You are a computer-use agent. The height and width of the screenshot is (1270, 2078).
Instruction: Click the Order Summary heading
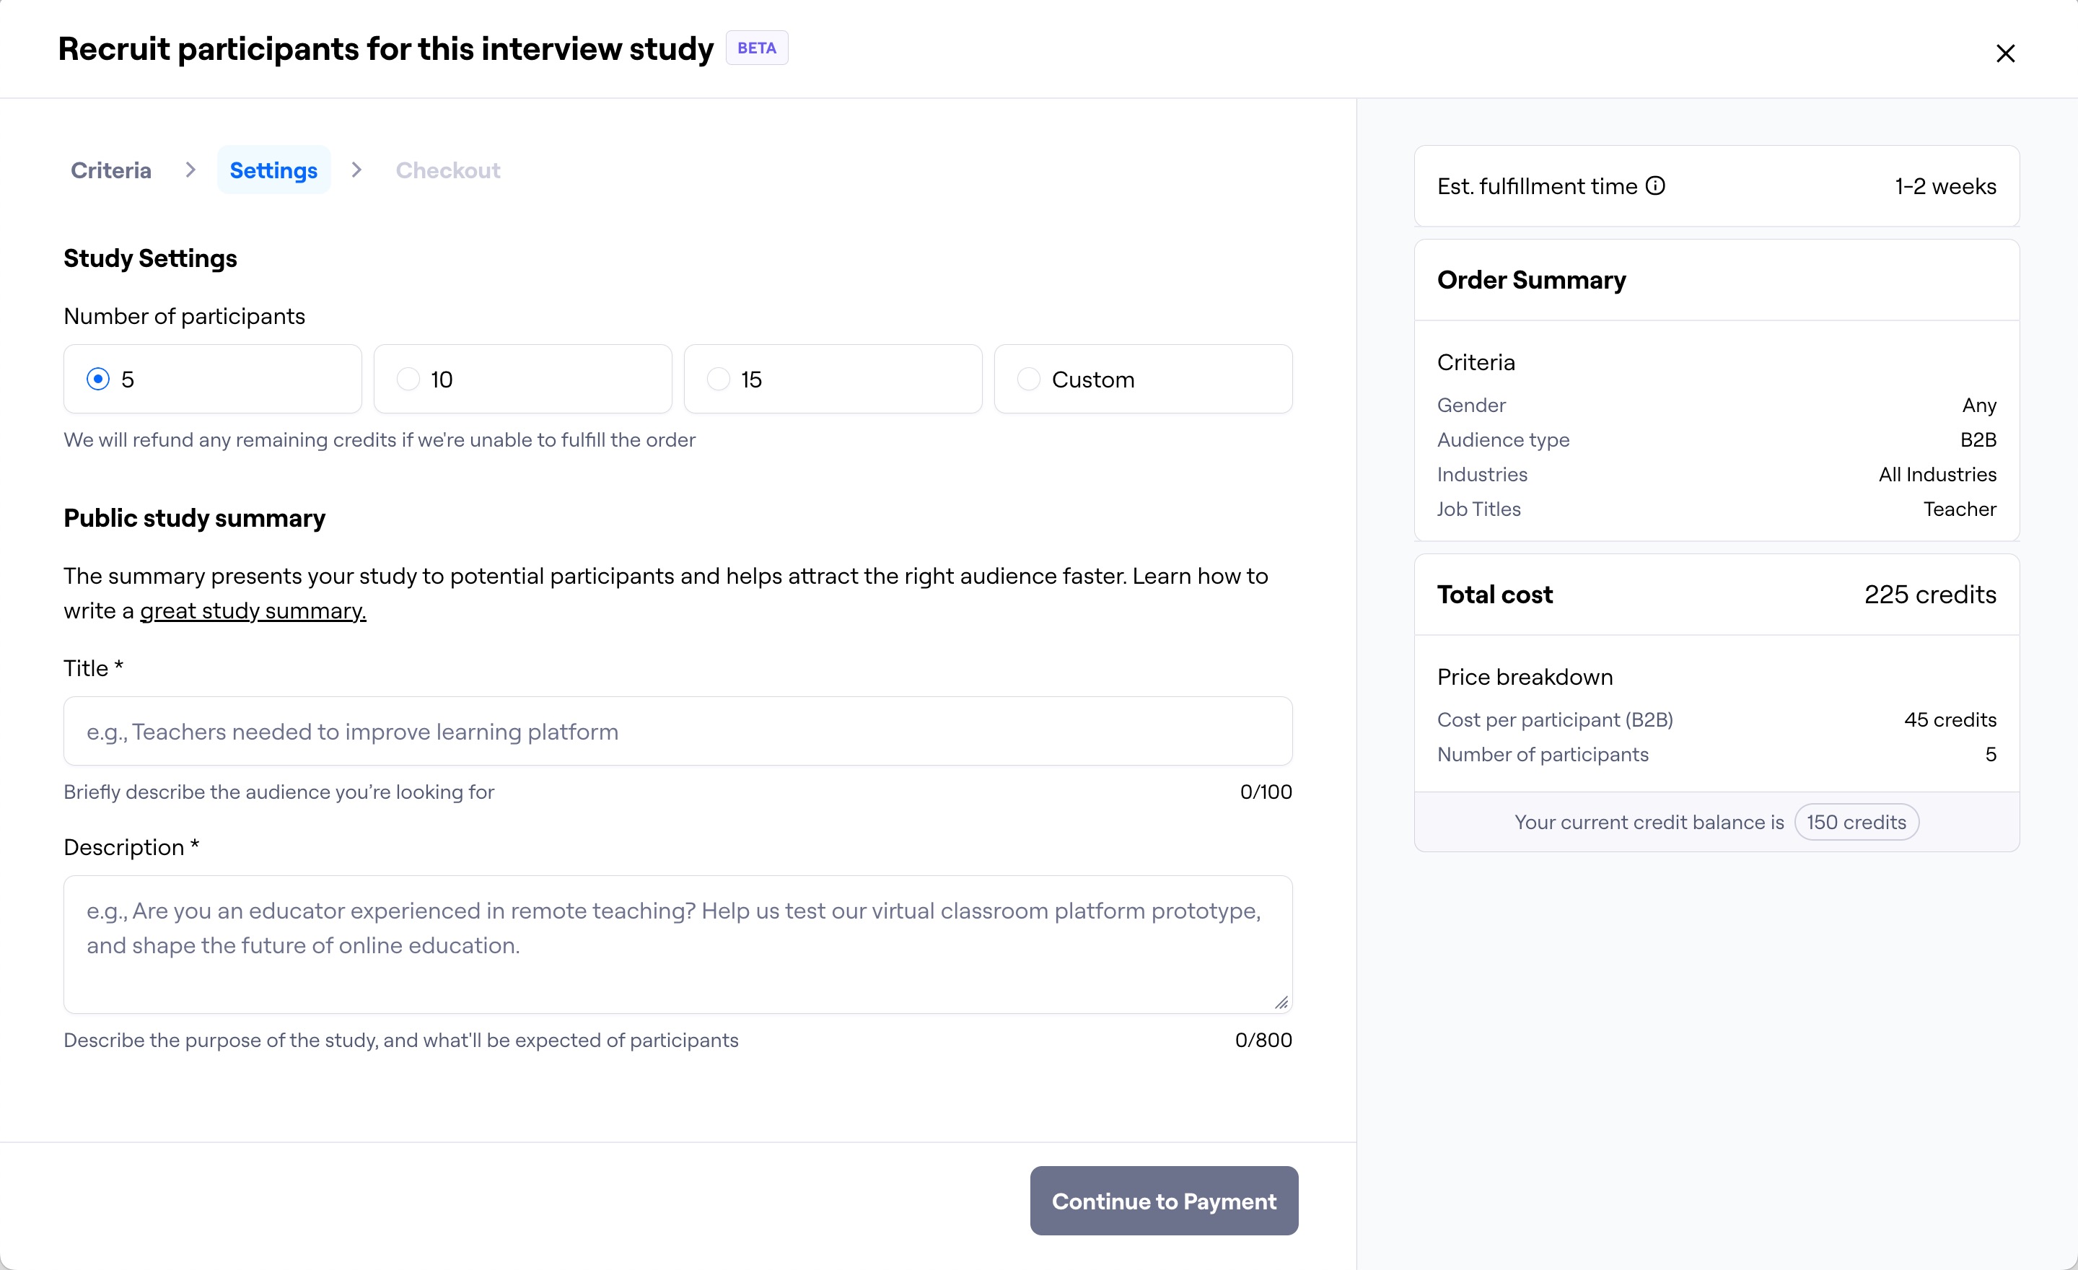pyautogui.click(x=1532, y=279)
